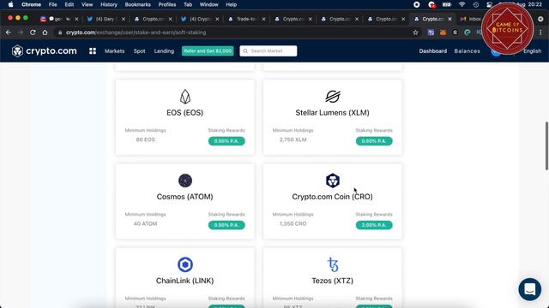
Task: Click the page vertical scrollbar thumb
Action: (x=546, y=146)
